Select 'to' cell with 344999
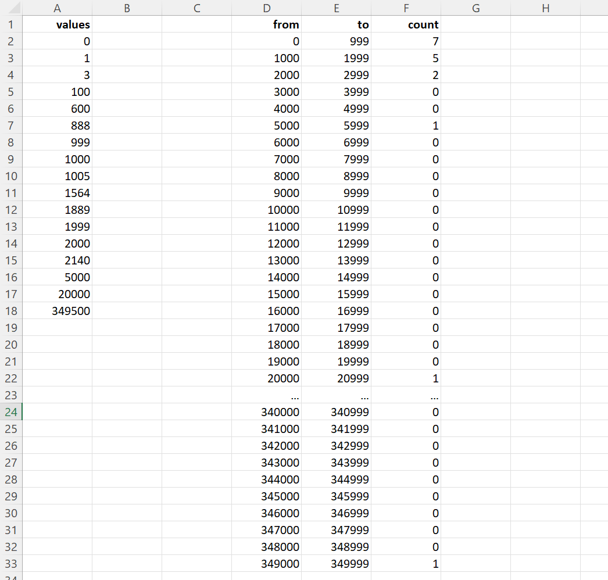This screenshot has height=580, width=608. 336,479
